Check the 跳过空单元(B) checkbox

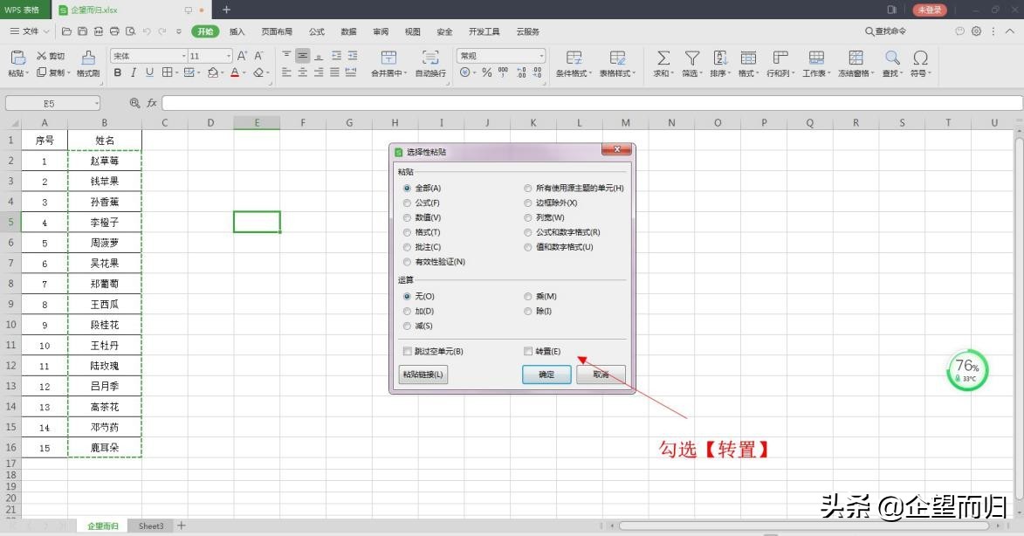407,351
